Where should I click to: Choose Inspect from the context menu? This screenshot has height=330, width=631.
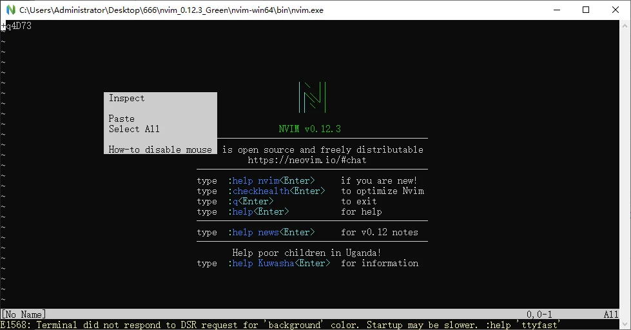(x=126, y=98)
